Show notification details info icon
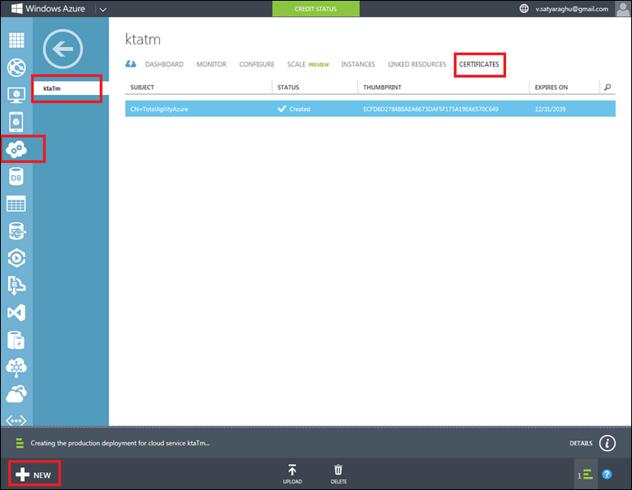This screenshot has width=632, height=490. [607, 443]
